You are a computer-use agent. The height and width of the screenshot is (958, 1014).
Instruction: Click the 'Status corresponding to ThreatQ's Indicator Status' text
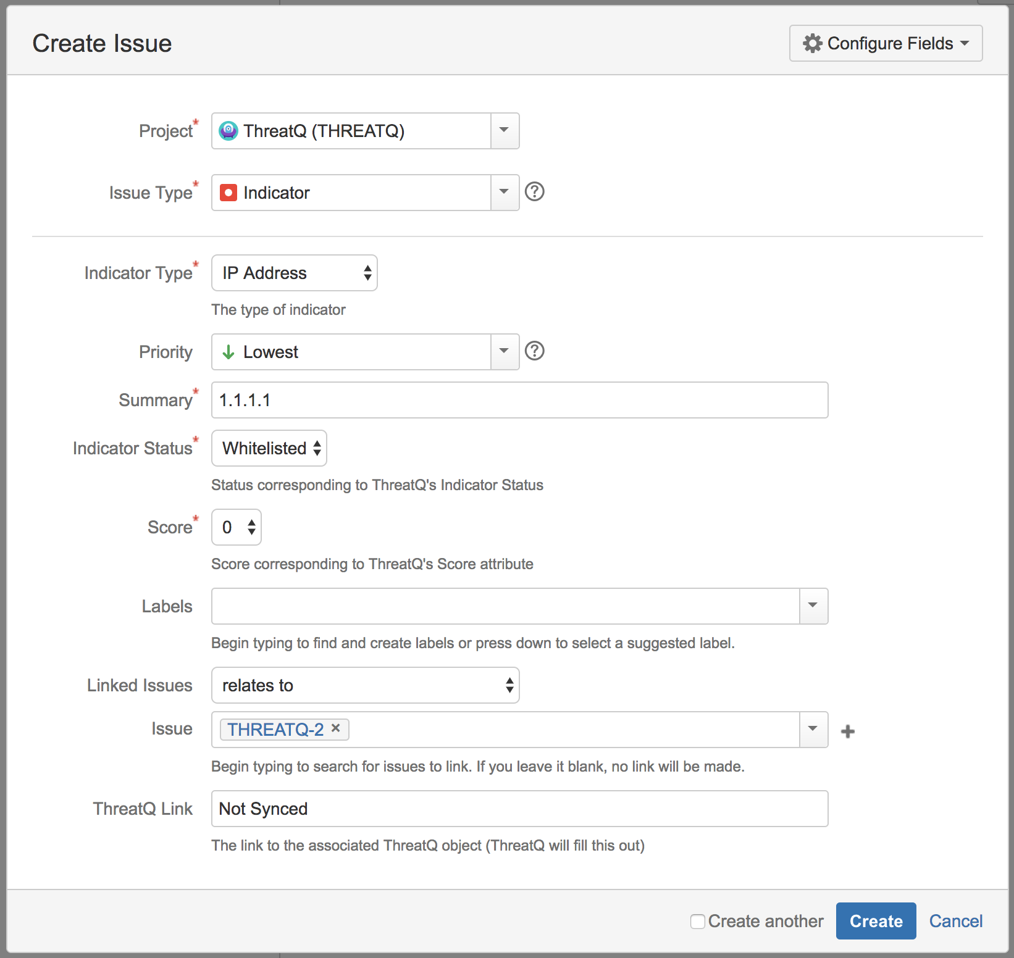click(377, 485)
